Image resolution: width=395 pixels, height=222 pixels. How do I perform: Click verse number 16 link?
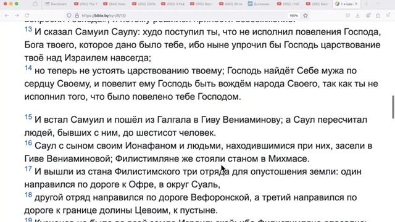[28, 143]
